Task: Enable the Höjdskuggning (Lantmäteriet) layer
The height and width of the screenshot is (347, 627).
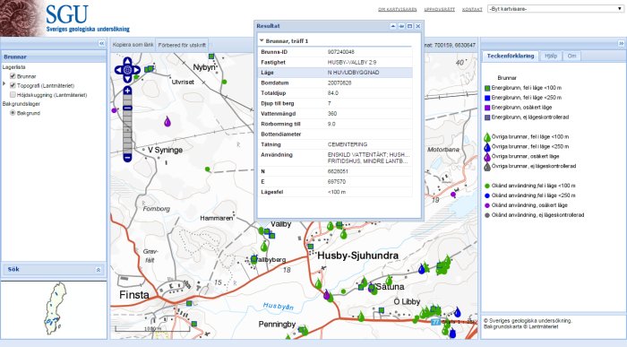Action: (13, 95)
